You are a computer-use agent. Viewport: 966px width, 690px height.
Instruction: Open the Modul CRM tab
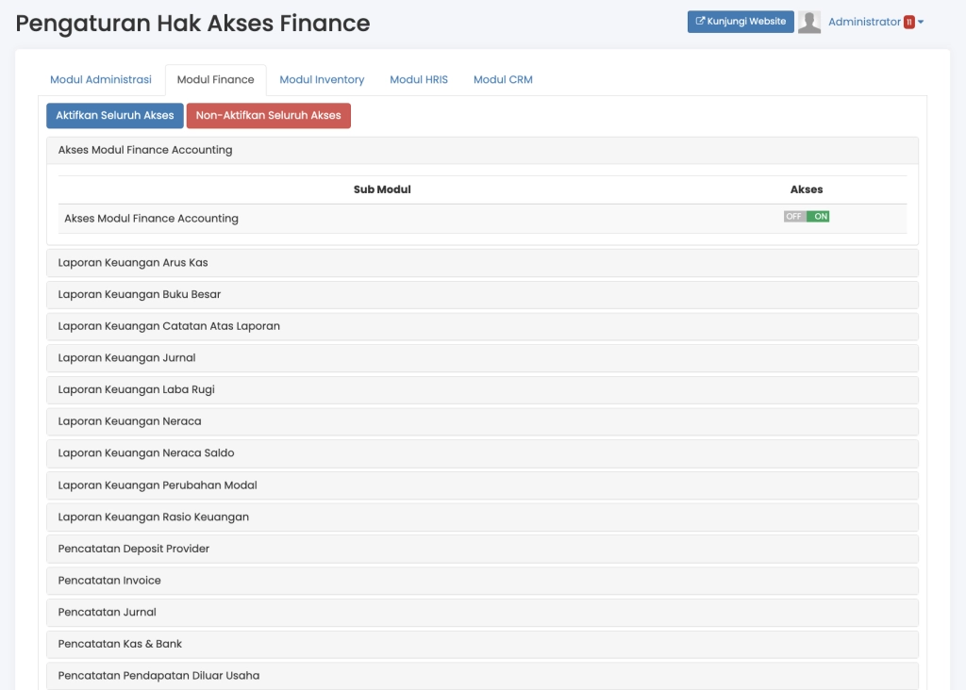coord(503,80)
